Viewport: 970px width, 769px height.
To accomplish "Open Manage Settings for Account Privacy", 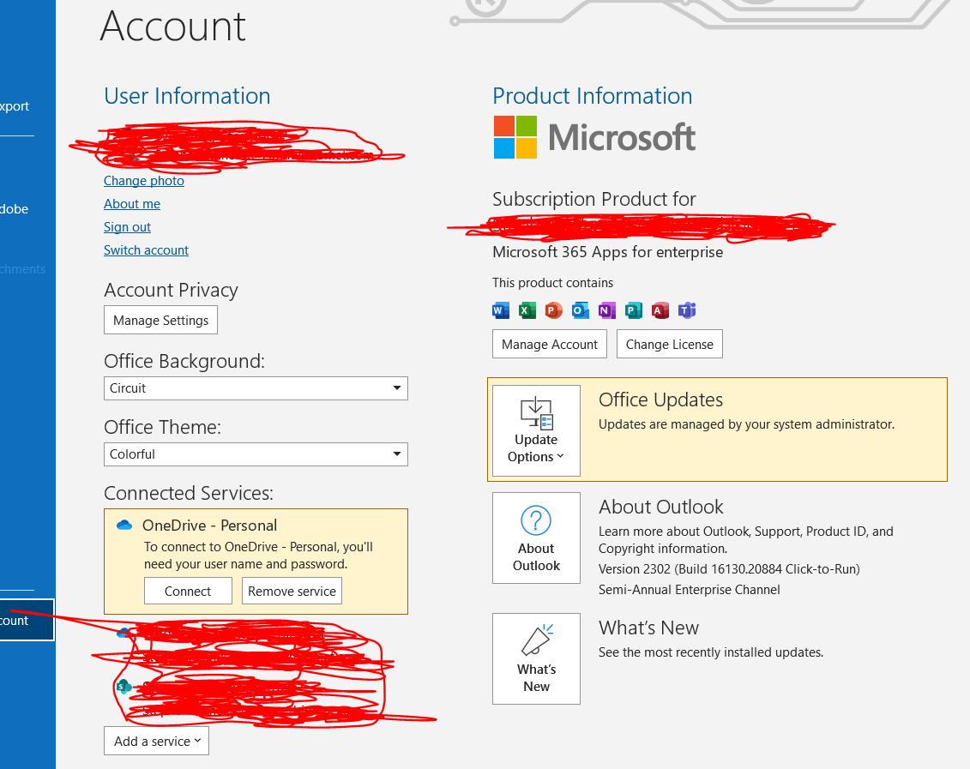I will pyautogui.click(x=161, y=321).
